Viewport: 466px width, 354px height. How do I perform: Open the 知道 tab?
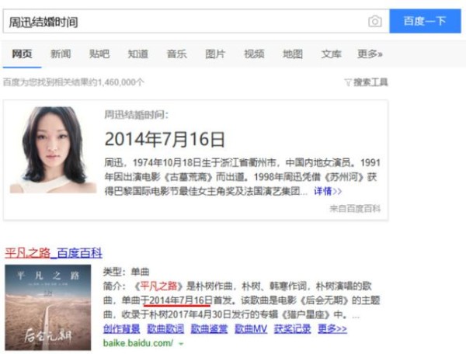(138, 54)
